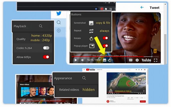Change the Screenshot 'copy & file' option
This screenshot has width=171, height=107.
click(103, 23)
